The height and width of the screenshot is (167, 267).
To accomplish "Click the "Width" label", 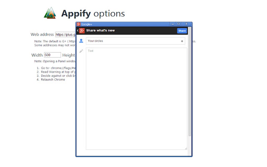I will tap(37, 55).
